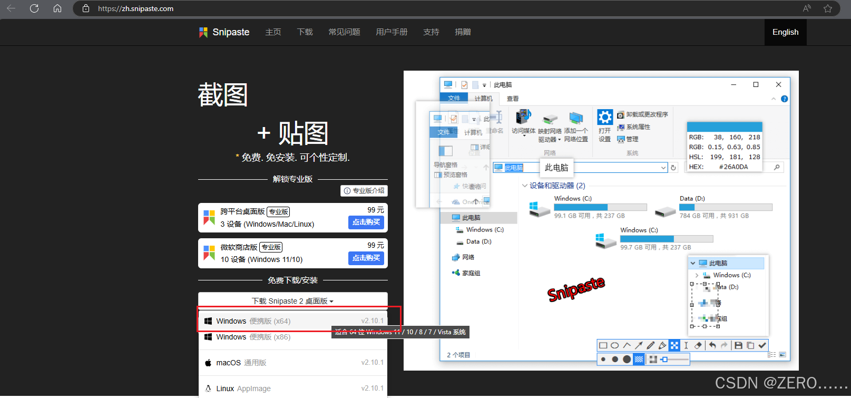
Task: Click copy-to-clipboard icon in demo toolbar
Action: (x=750, y=346)
